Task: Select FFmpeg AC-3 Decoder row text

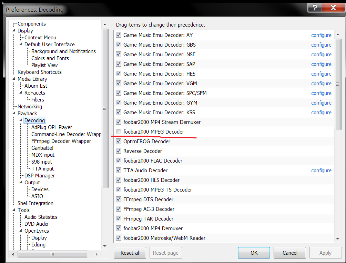Action: (x=149, y=209)
